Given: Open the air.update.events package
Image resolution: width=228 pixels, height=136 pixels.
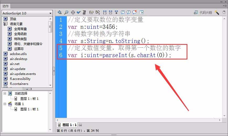Looking at the screenshot, I should (x=23, y=74).
